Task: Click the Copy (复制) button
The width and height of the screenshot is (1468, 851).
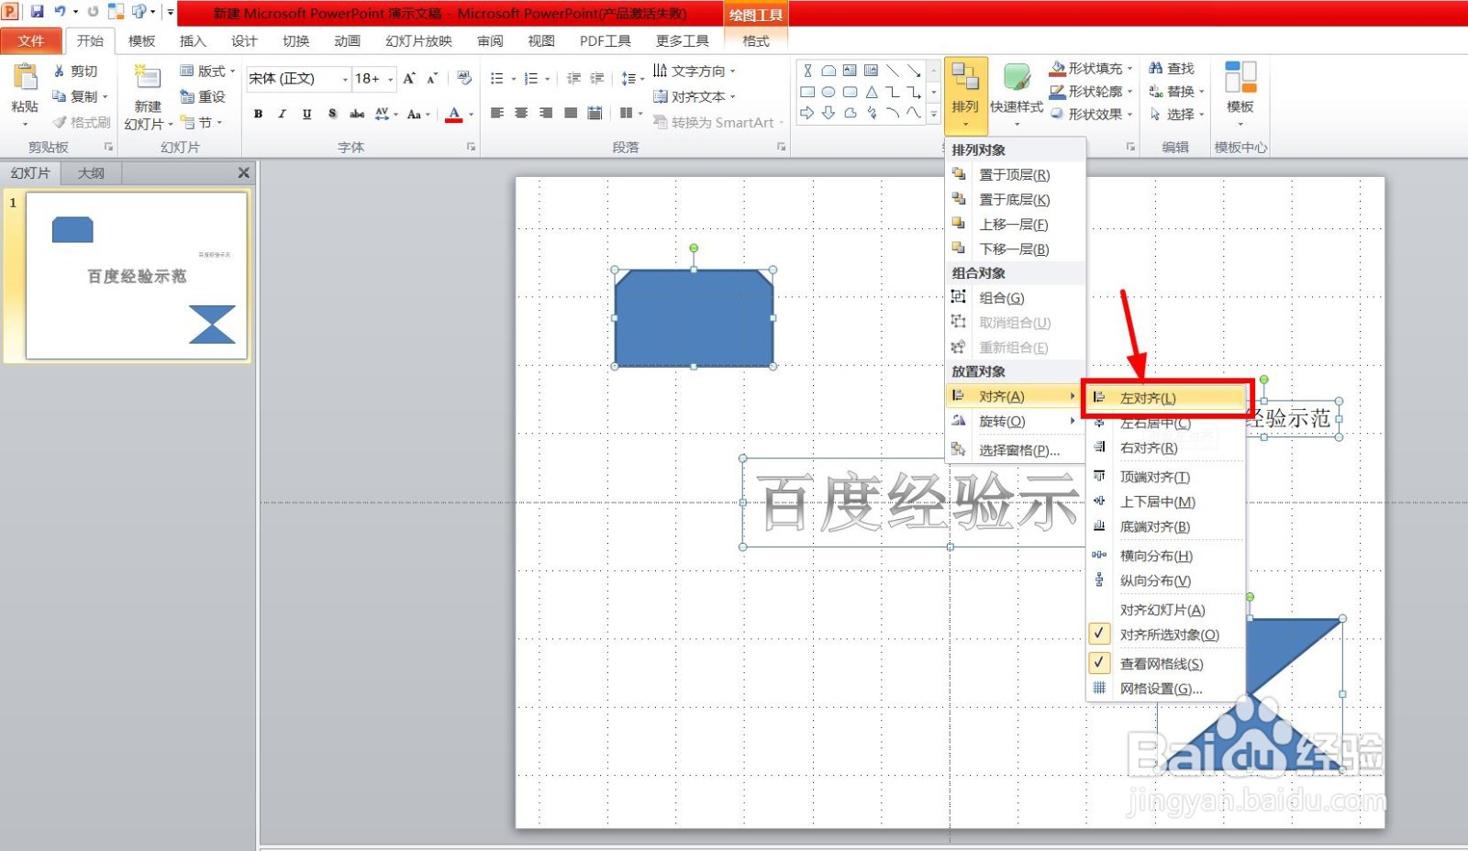Action: click(80, 96)
